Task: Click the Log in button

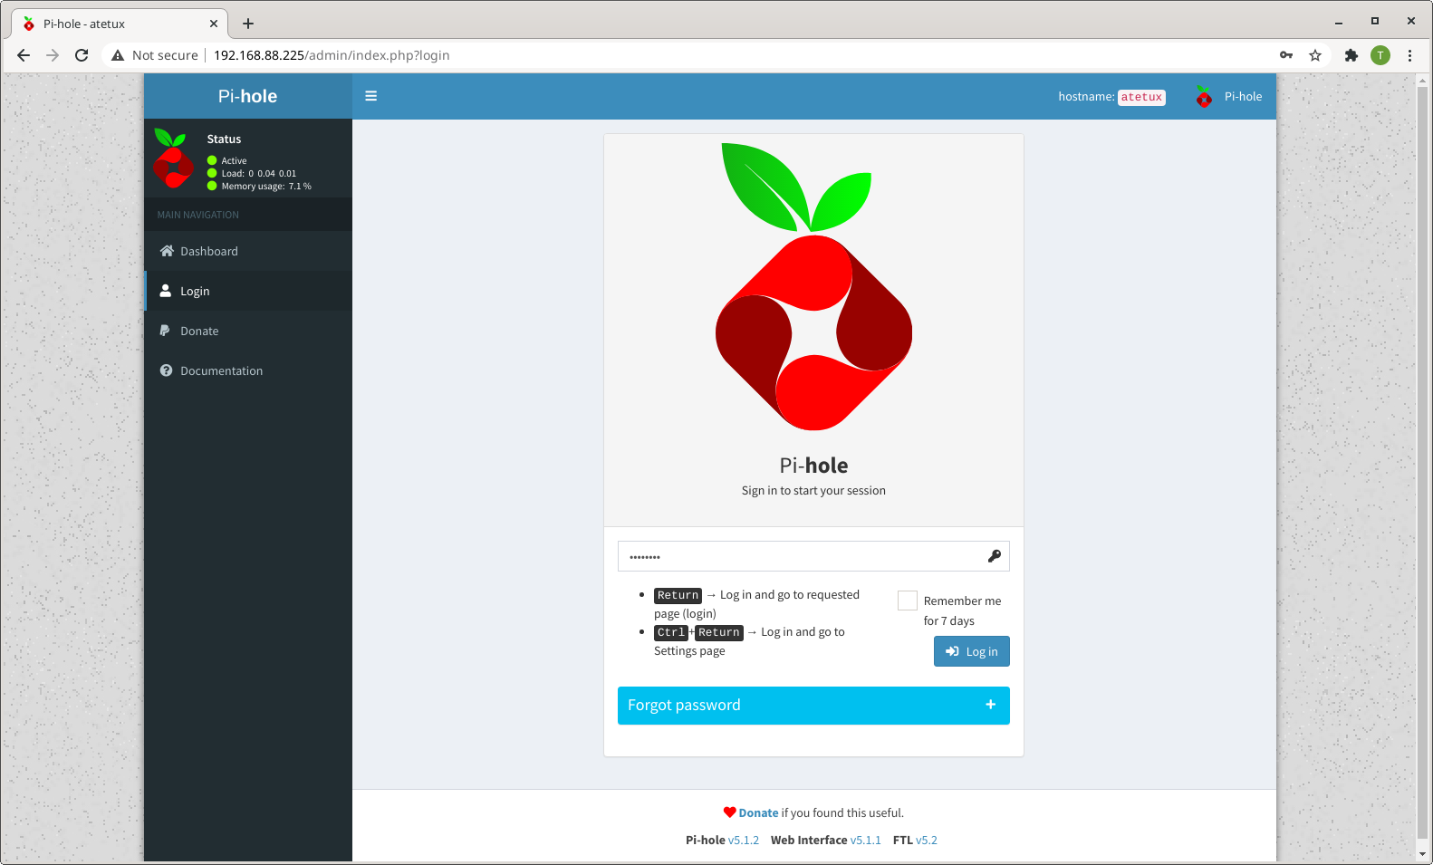Action: [972, 651]
